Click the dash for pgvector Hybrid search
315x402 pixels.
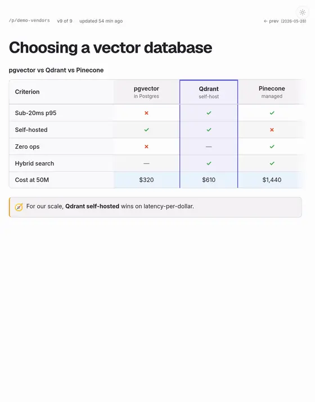point(146,163)
